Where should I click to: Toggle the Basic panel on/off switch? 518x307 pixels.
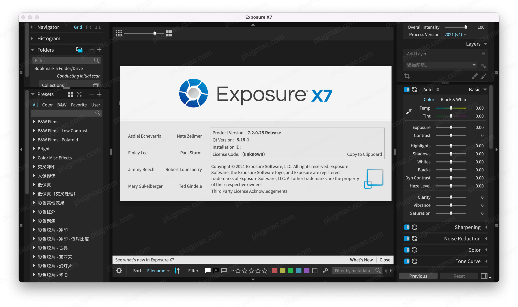coord(407,90)
